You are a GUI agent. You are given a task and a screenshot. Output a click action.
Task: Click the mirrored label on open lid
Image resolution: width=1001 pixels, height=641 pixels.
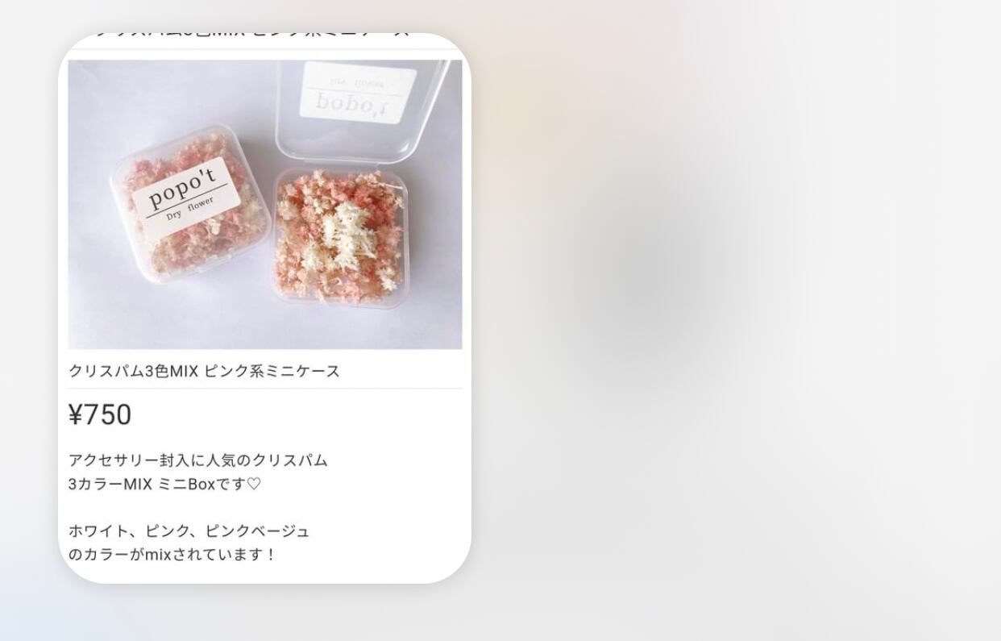tap(359, 93)
